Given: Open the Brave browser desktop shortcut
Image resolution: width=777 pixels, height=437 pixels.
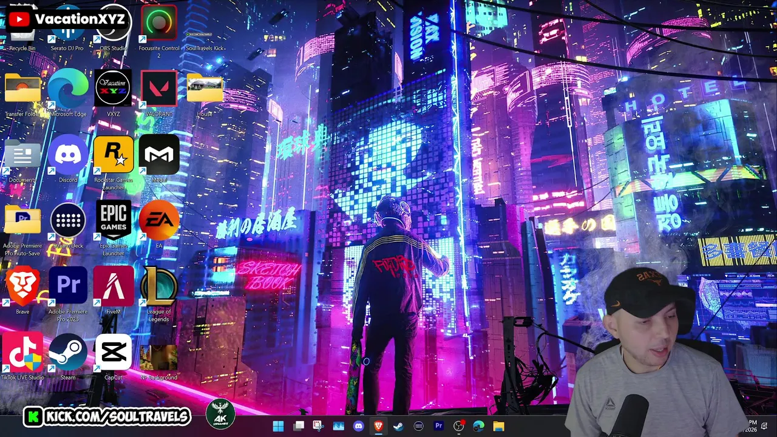Looking at the screenshot, I should pyautogui.click(x=22, y=290).
